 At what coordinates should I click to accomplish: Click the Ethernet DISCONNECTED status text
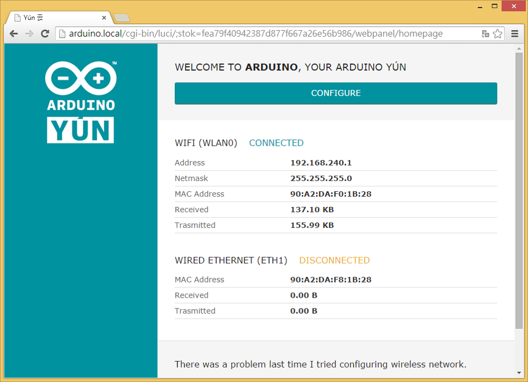[x=334, y=261]
